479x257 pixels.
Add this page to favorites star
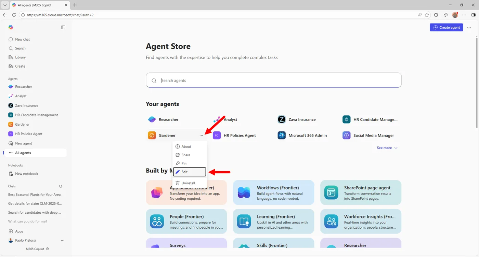427,15
